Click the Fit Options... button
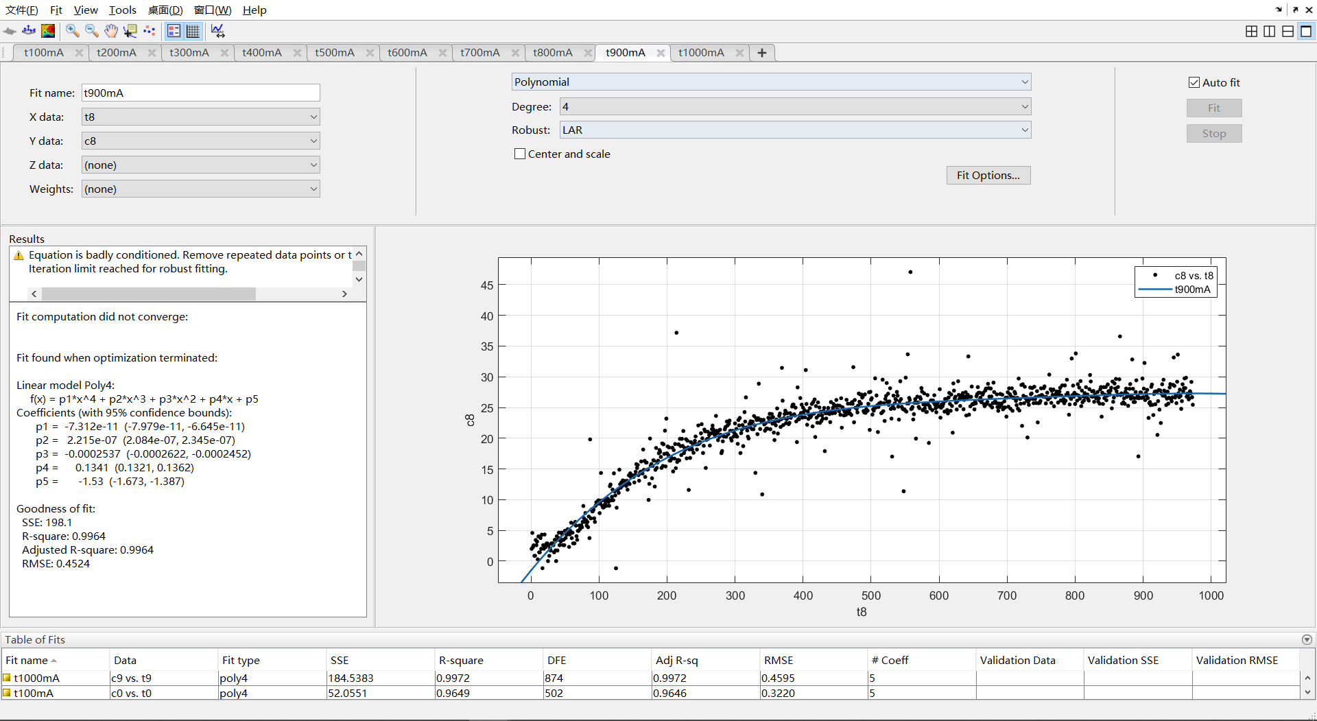This screenshot has height=721, width=1317. pyautogui.click(x=988, y=175)
